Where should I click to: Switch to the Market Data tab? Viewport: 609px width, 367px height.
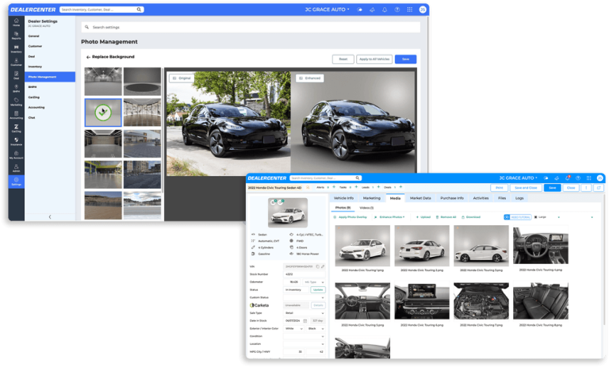[420, 198]
